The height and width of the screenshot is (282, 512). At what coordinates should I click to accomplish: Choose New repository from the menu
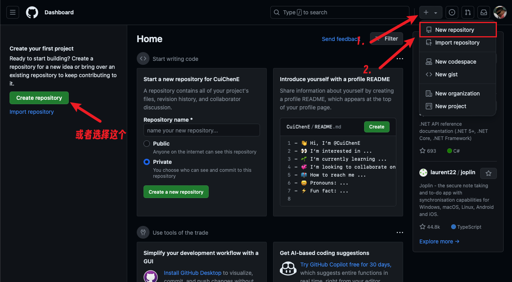(x=458, y=30)
